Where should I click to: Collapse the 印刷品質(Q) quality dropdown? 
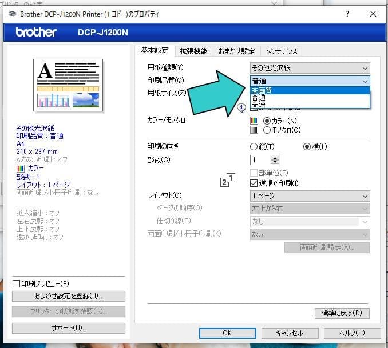(x=310, y=81)
